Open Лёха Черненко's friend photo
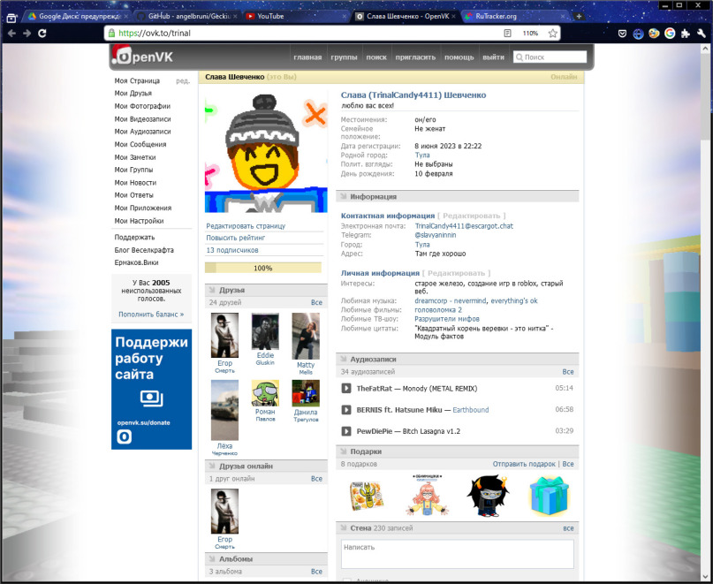The width and height of the screenshot is (713, 584). 224,410
